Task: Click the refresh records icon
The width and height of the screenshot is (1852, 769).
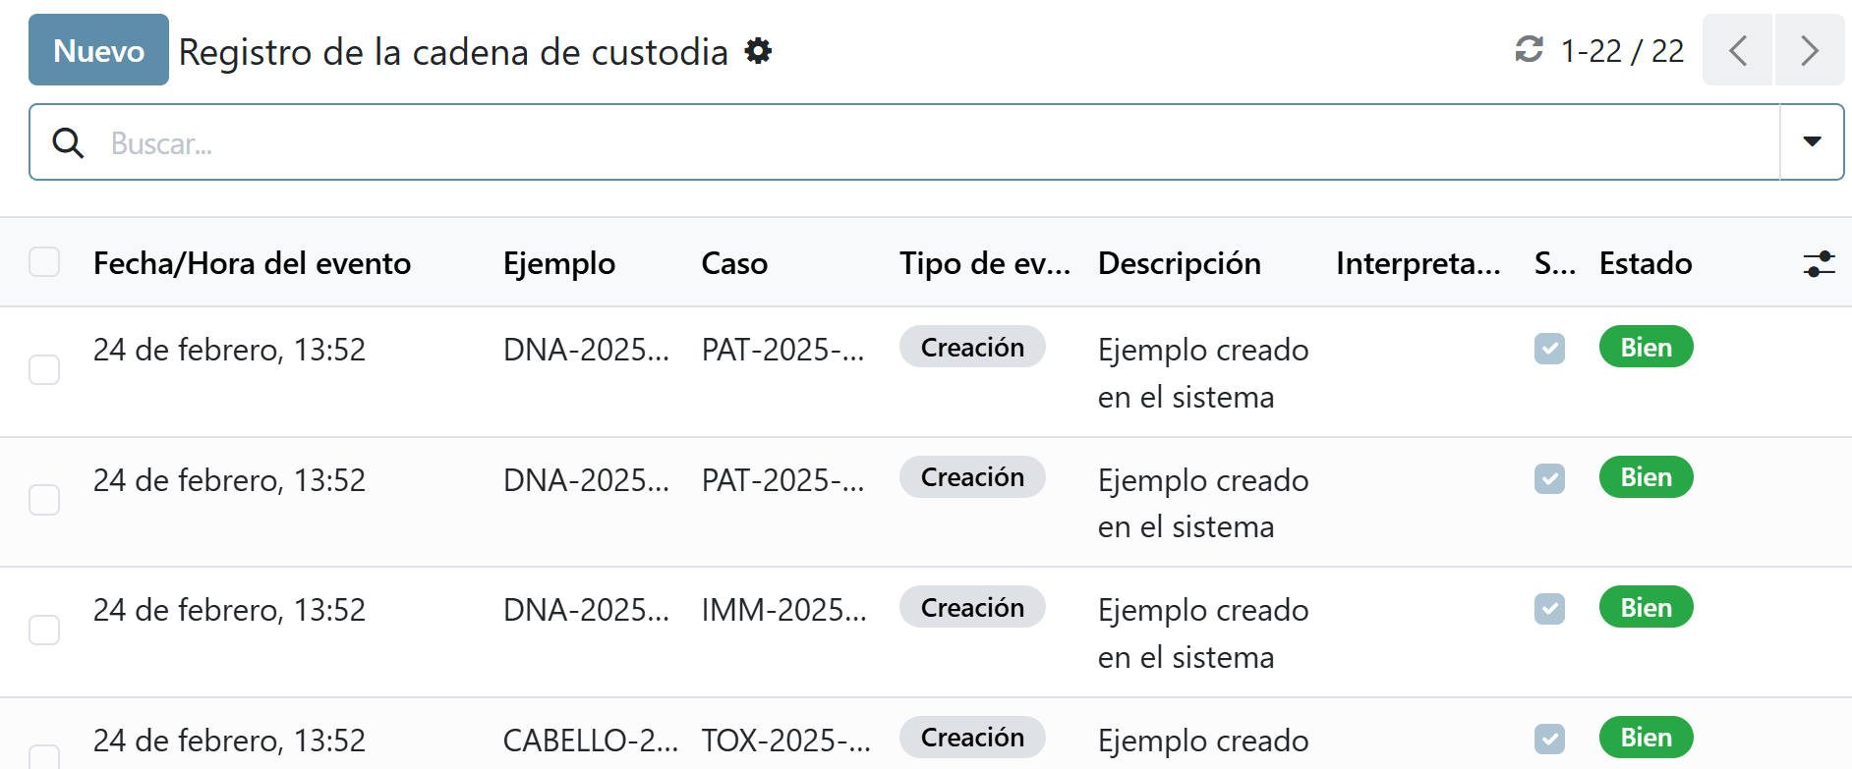Action: coord(1529,50)
